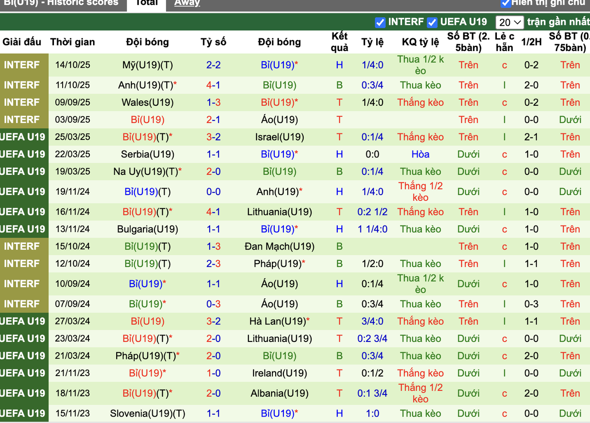Click the 1-0 score against Ireland(U19)
The image size is (590, 423).
point(213,373)
